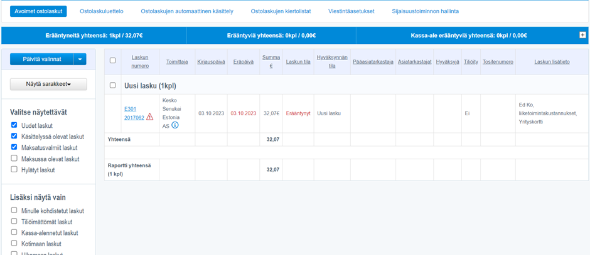Open invoice link E301 2017062
Viewport: 590px width, 255px height.
pos(134,113)
